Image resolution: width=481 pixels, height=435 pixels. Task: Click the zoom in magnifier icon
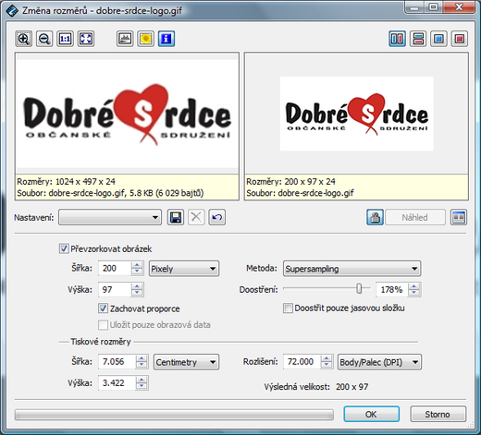[24, 39]
